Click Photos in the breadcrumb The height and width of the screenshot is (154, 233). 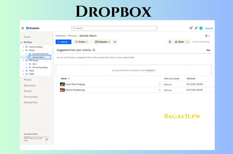pos(72,36)
